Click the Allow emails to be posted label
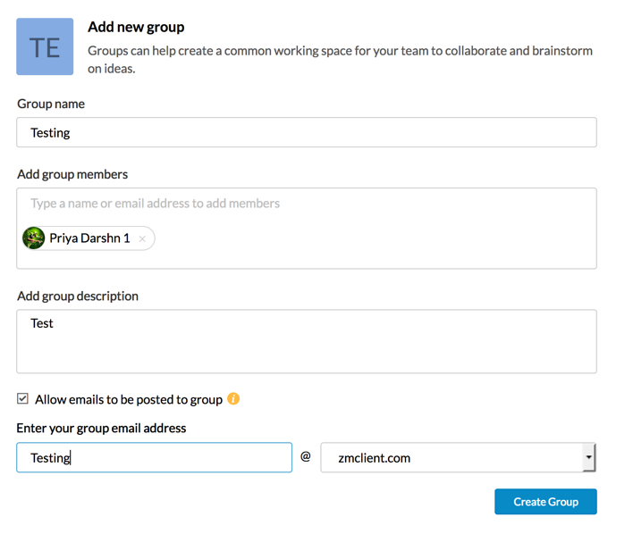The height and width of the screenshot is (534, 633). pos(128,399)
